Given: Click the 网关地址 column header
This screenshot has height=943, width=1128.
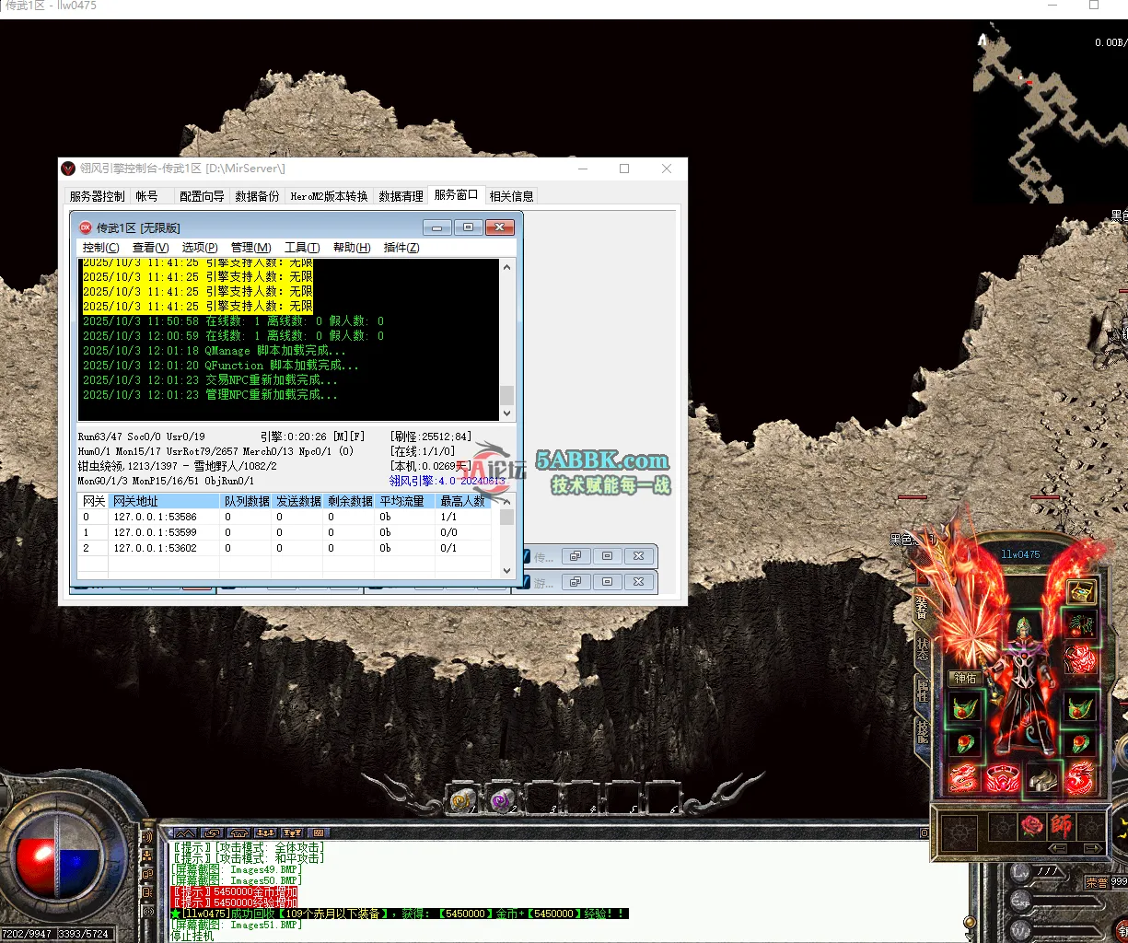Looking at the screenshot, I should tap(135, 501).
